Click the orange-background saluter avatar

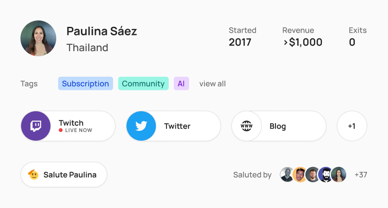tap(300, 175)
